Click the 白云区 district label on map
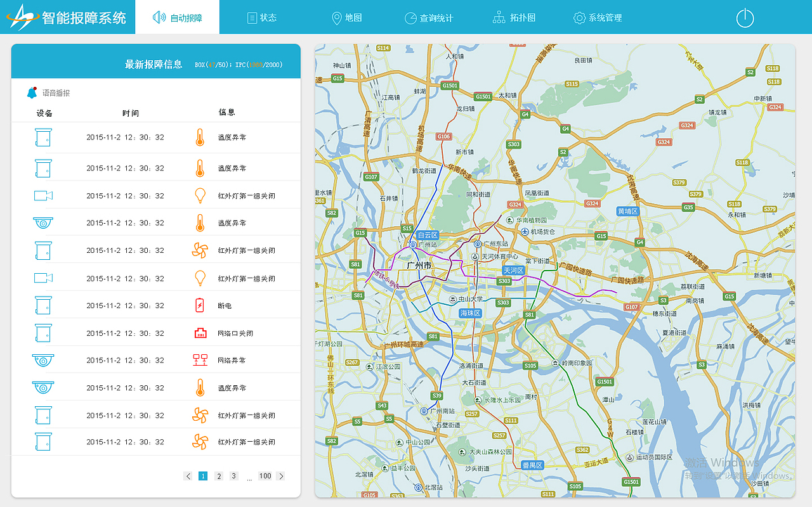Image resolution: width=812 pixels, height=507 pixels. pos(428,234)
